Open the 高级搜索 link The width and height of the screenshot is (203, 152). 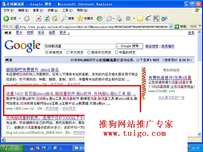[152, 46]
